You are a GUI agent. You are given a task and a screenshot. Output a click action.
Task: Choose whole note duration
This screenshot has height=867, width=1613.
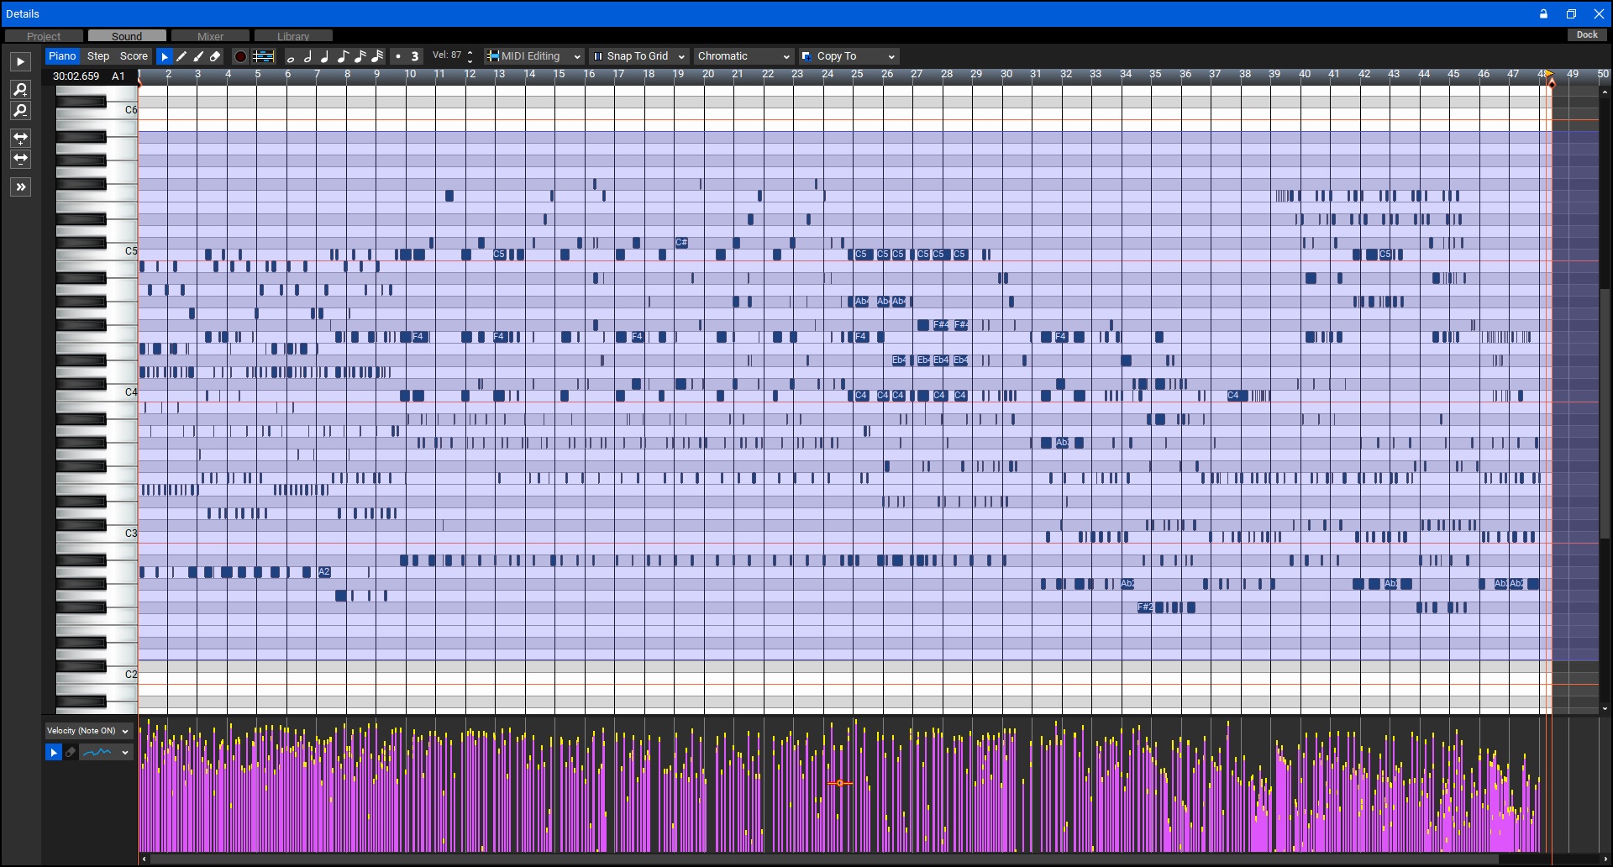[x=291, y=57]
